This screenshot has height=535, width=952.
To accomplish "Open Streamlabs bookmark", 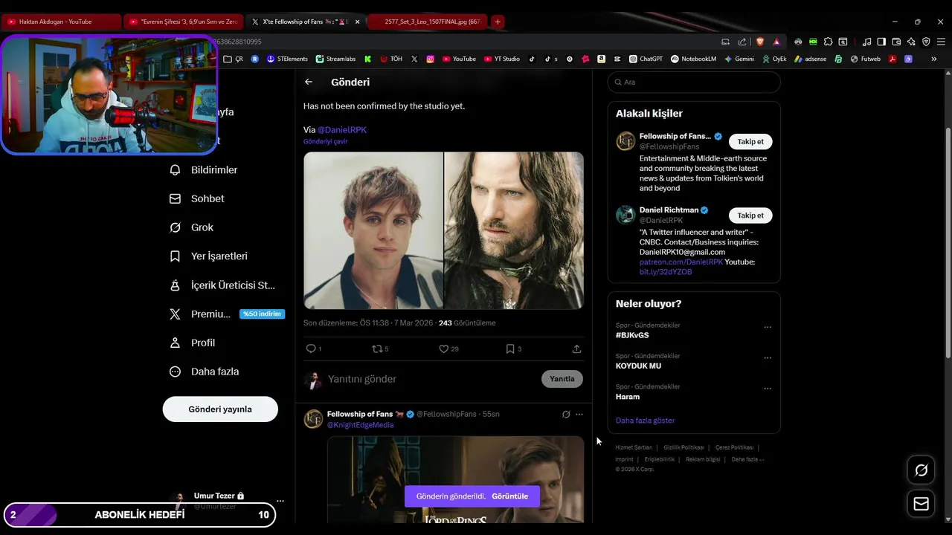I will [335, 59].
